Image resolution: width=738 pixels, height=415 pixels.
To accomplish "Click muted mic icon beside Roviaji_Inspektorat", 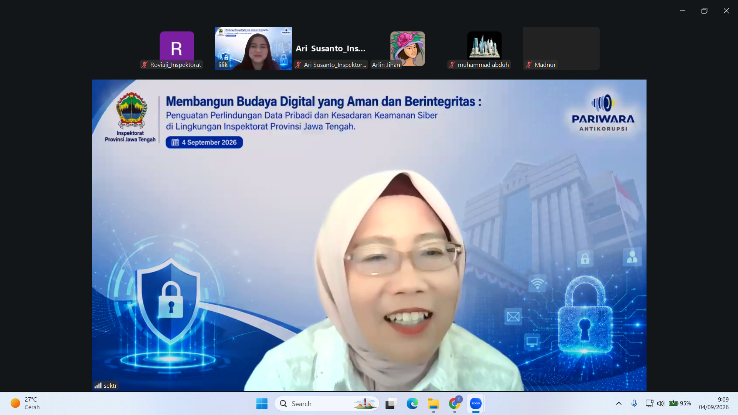I will tap(145, 65).
